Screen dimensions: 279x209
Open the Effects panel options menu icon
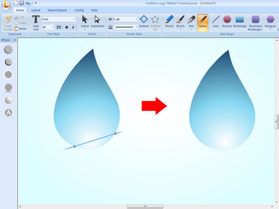pyautogui.click(x=15, y=40)
